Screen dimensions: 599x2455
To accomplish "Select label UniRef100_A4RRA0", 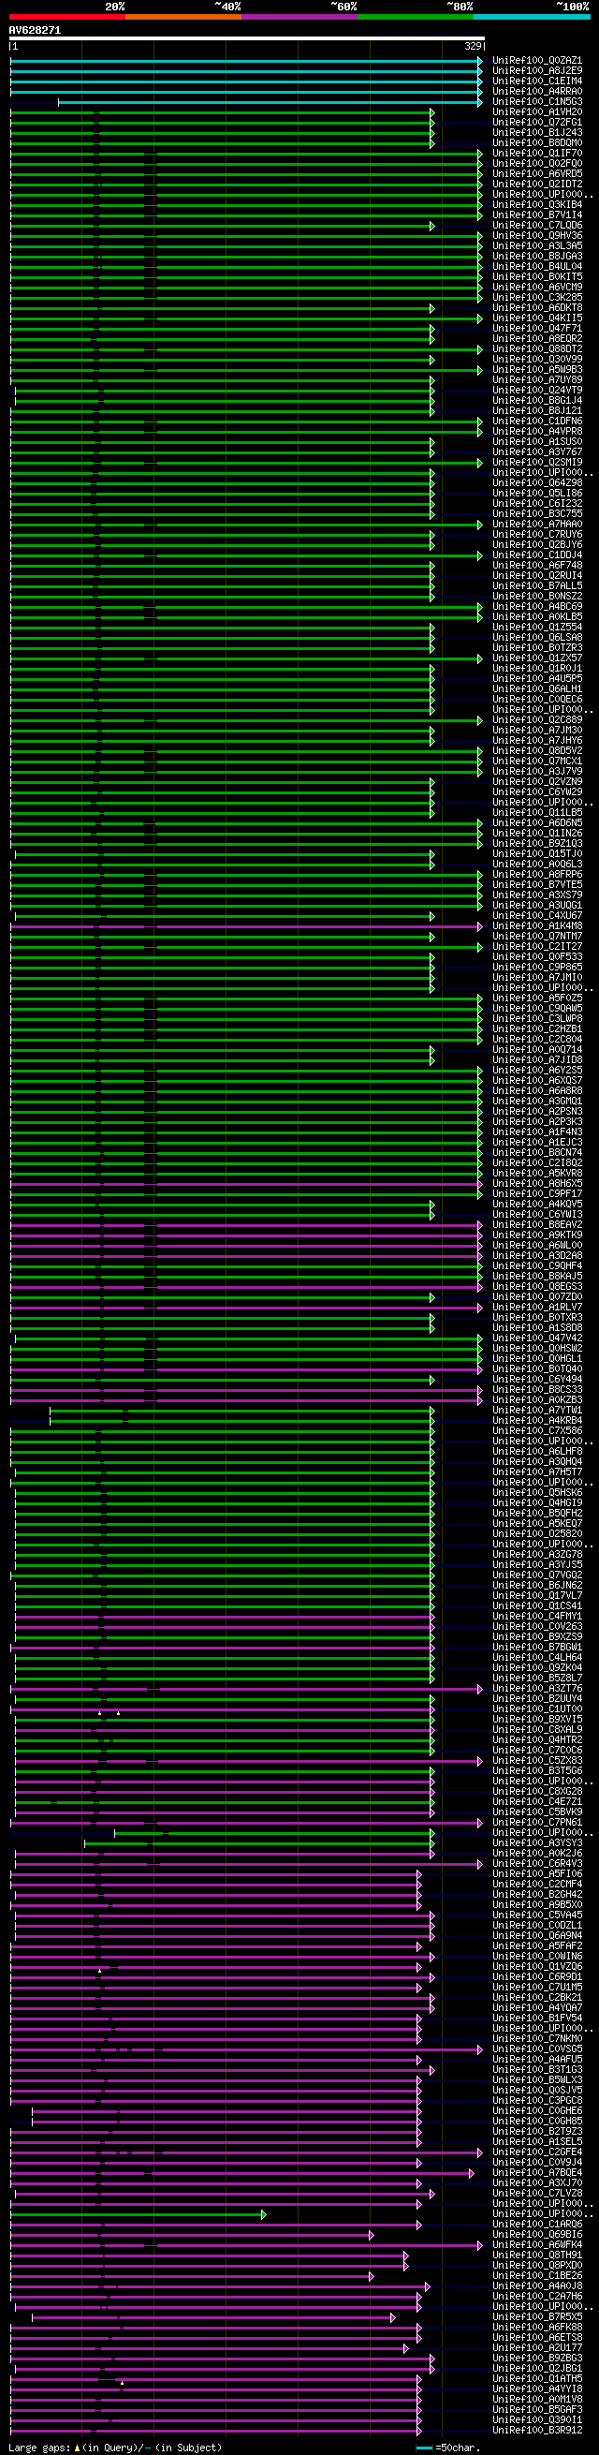I will (x=537, y=92).
